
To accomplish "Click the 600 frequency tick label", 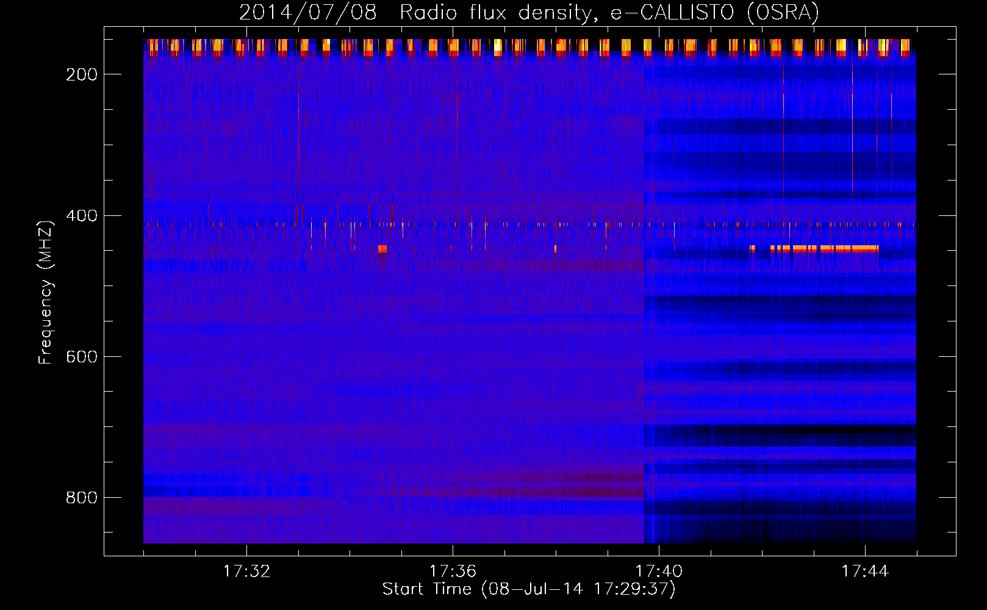I will (x=82, y=357).
